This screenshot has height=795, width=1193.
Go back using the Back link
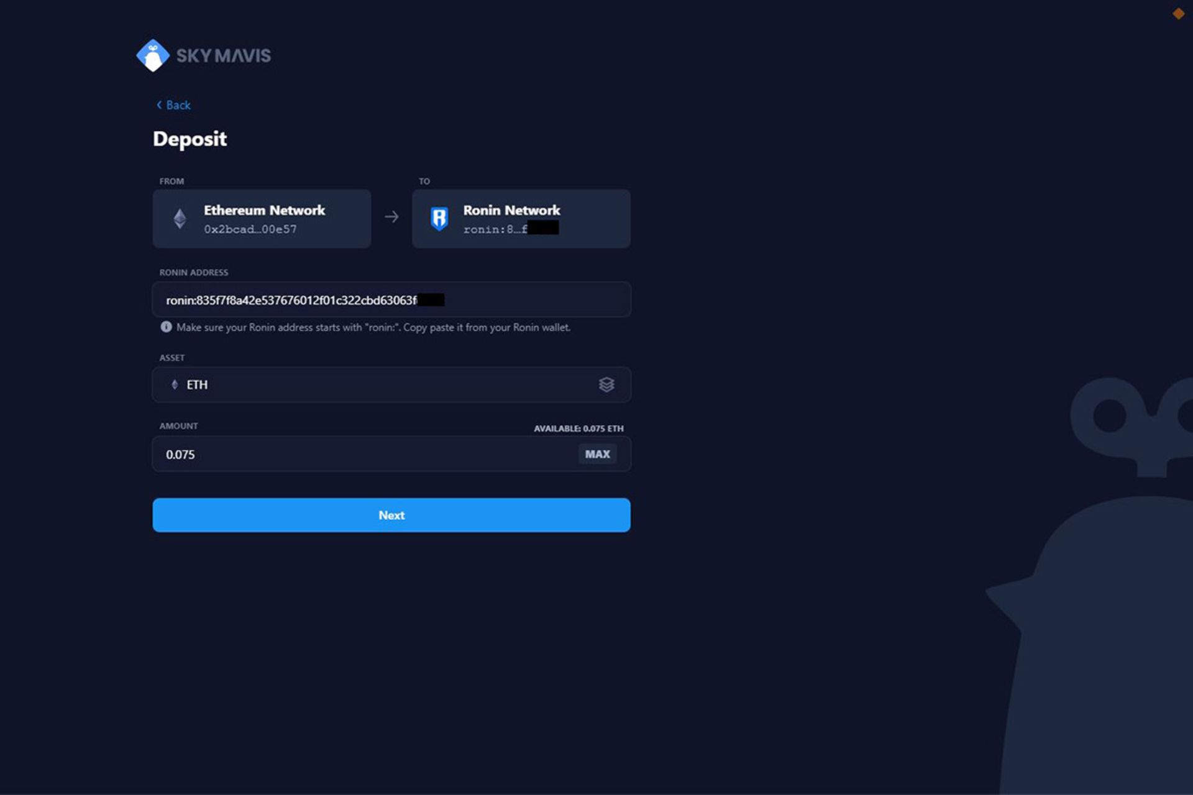pyautogui.click(x=173, y=105)
